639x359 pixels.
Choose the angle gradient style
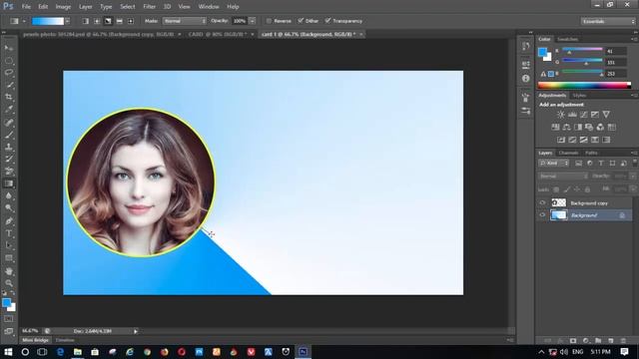pyautogui.click(x=108, y=21)
